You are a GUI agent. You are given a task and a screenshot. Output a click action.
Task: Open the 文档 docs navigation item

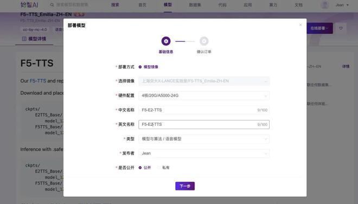coord(299,5)
